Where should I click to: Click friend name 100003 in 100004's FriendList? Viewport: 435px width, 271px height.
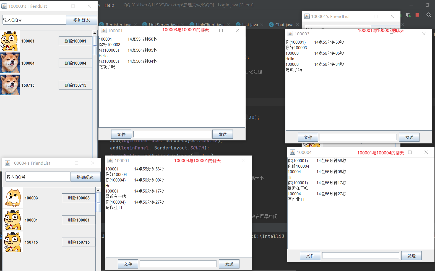coord(31,198)
